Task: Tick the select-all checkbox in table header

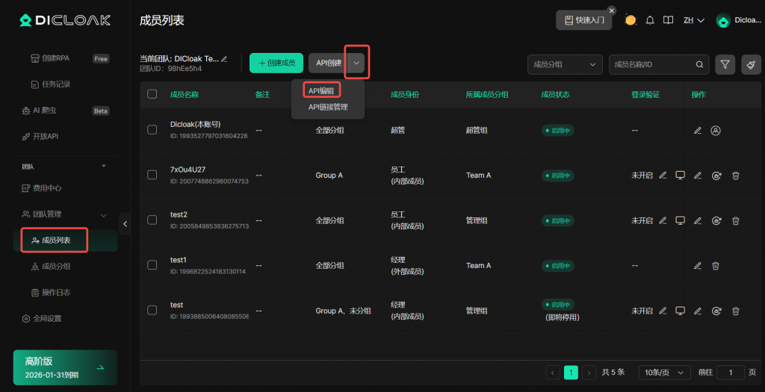Action: click(x=152, y=94)
